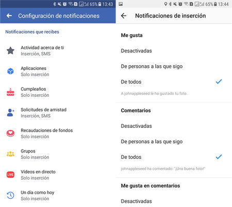Open Grupos notification settings
232x207 pixels.
tap(58, 154)
